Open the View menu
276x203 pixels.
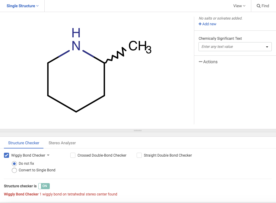(239, 6)
